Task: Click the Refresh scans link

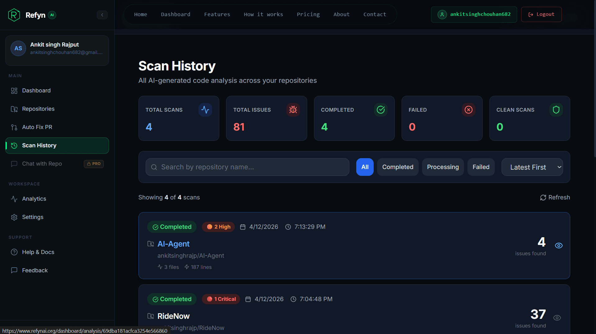Action: click(555, 198)
